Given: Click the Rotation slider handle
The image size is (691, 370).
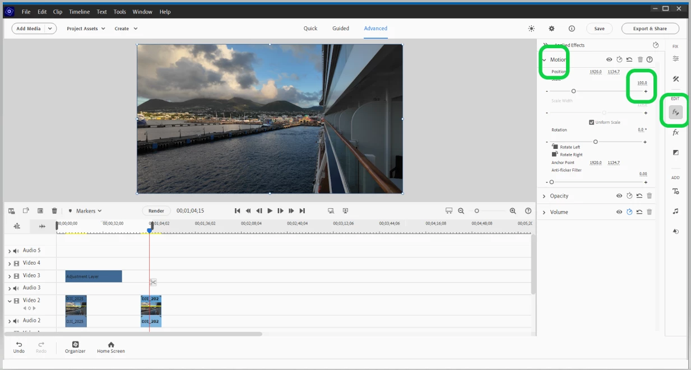Looking at the screenshot, I should 595,142.
